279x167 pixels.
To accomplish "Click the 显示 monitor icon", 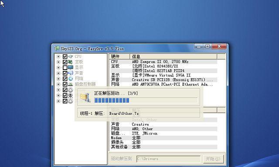I will [71, 67].
